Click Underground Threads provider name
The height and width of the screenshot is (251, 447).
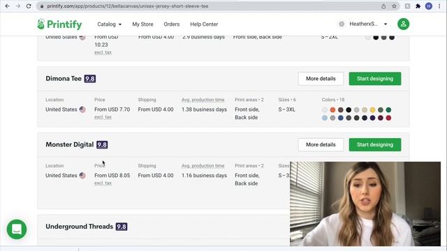pyautogui.click(x=79, y=227)
